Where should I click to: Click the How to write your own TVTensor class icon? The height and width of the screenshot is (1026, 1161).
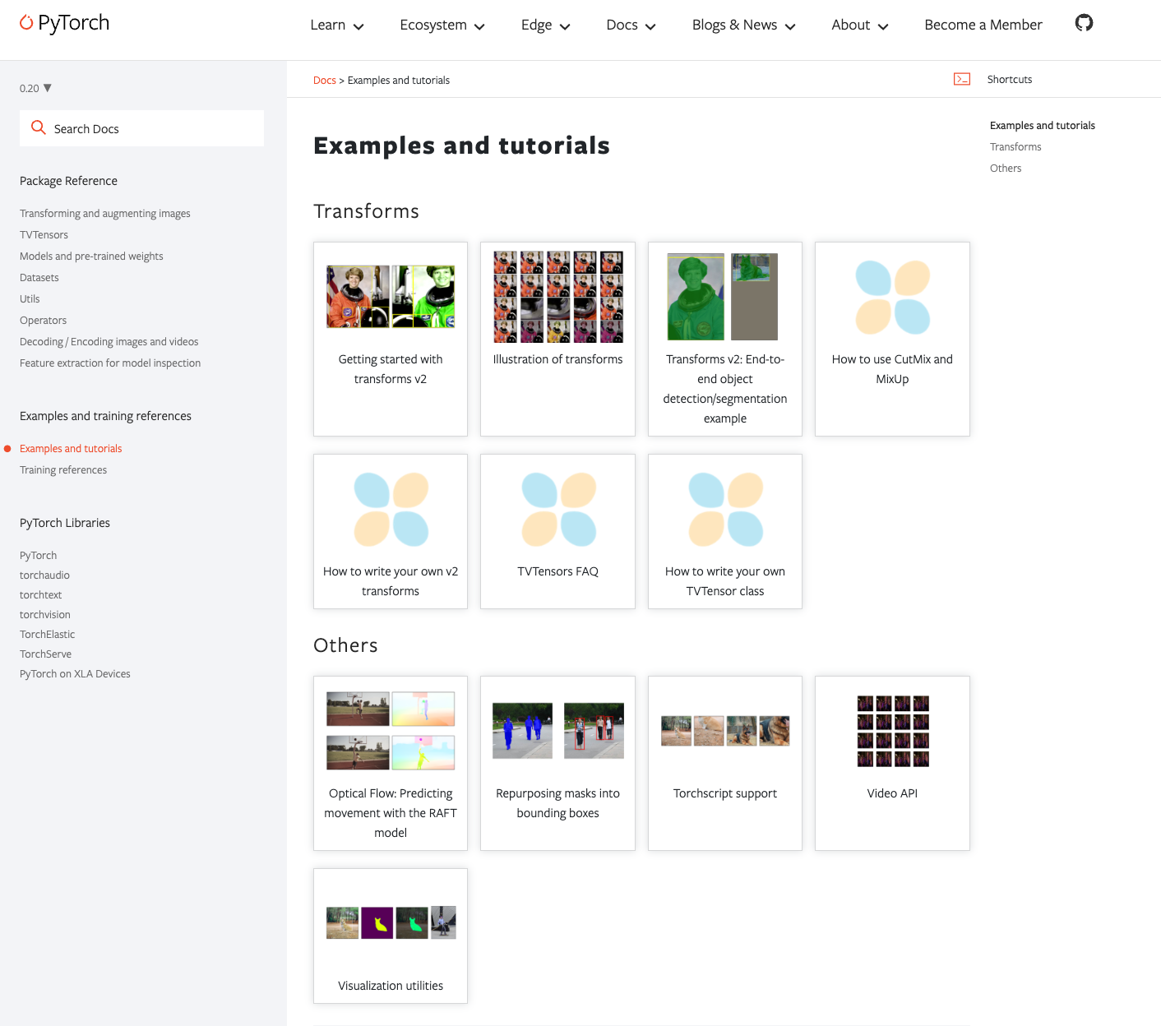pos(725,509)
